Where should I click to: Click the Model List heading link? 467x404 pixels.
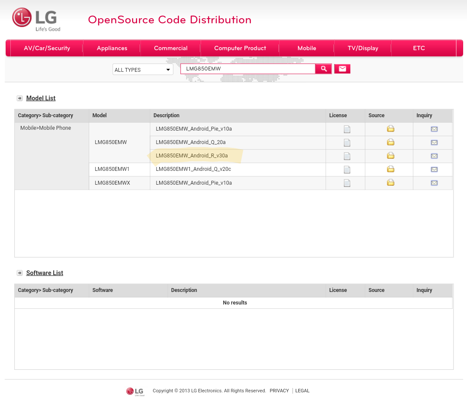[41, 98]
